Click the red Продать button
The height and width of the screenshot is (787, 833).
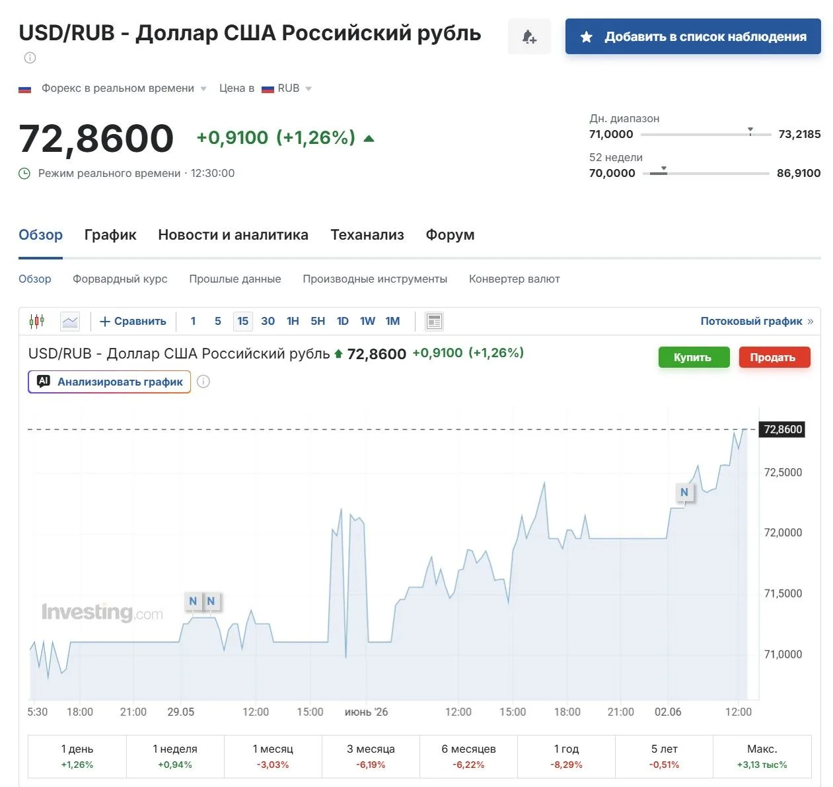click(x=774, y=357)
